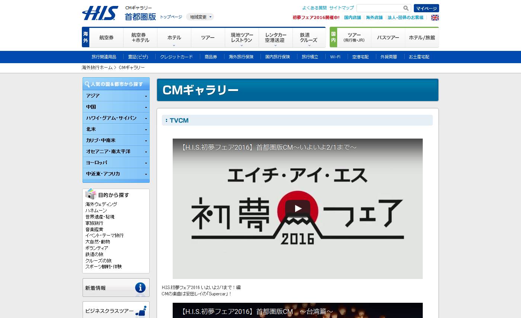The height and width of the screenshot is (318, 521).
Task: Expand ヨーロッパ region menu
Action: tap(116, 163)
